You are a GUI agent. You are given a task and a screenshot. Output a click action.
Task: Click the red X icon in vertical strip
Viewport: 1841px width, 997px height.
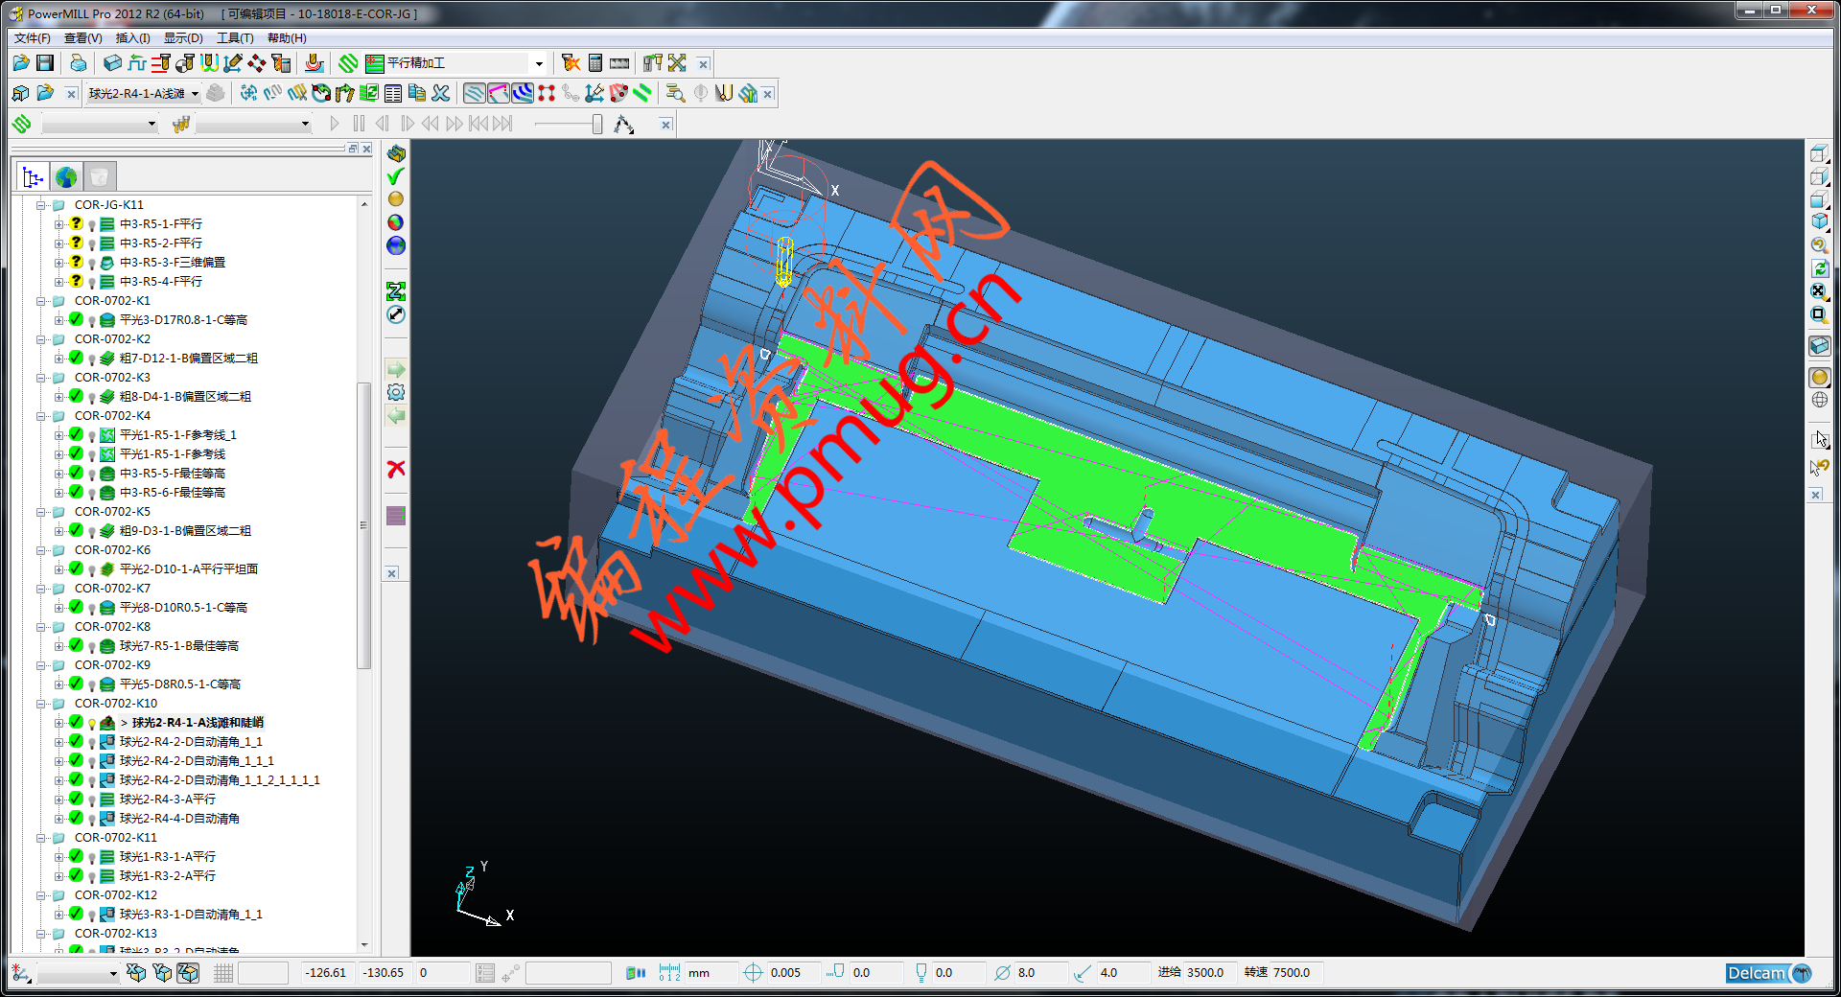tap(396, 469)
